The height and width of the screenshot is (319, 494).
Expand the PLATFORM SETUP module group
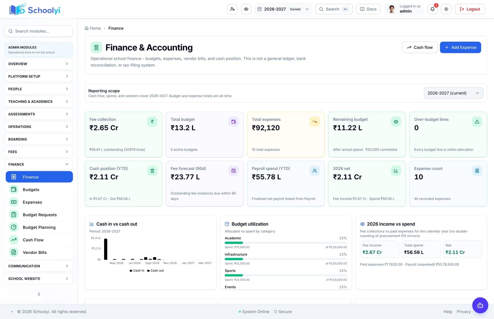pyautogui.click(x=39, y=76)
